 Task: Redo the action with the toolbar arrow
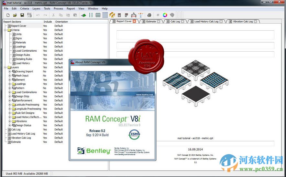(45, 15)
